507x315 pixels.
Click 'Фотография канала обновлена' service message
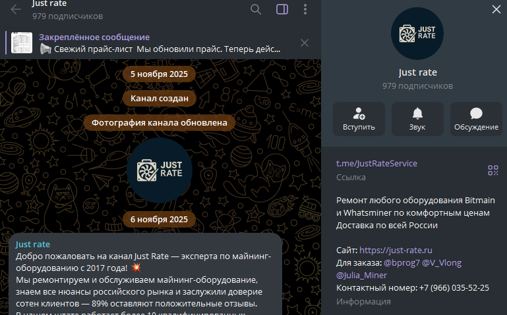160,123
